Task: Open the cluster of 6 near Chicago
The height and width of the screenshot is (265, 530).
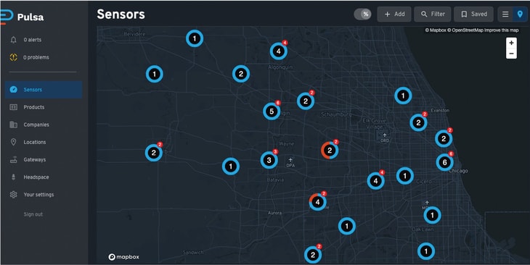Action: [x=444, y=162]
